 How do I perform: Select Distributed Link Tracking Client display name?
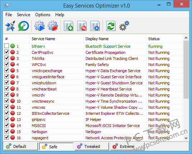pos(112,59)
